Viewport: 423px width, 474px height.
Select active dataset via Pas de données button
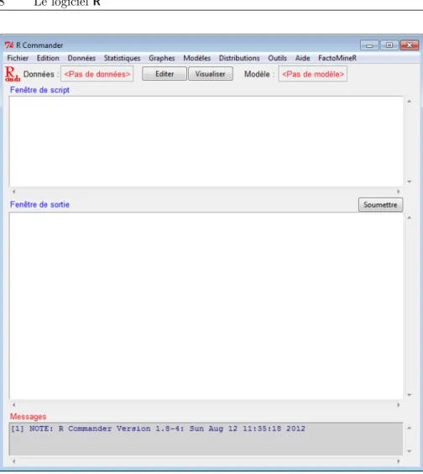[97, 74]
